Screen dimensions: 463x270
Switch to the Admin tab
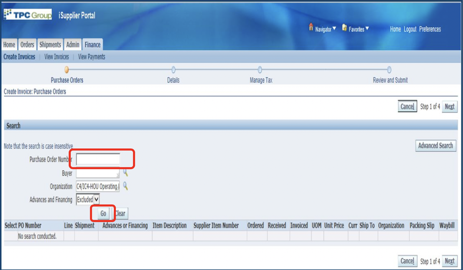tap(73, 45)
